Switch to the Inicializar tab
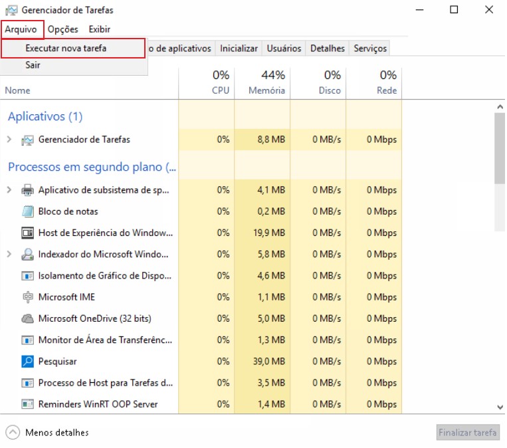 tap(239, 49)
